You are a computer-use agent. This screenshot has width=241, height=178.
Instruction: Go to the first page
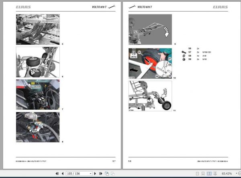57,174
